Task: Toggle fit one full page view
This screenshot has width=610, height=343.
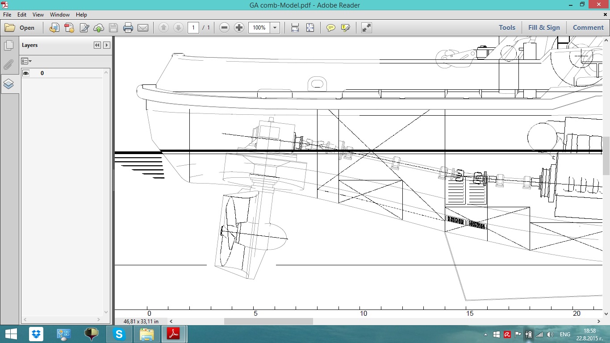Action: tap(310, 28)
